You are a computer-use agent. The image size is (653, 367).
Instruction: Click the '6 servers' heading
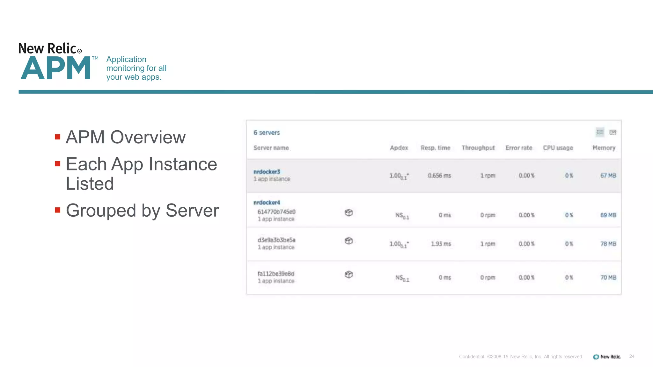click(267, 133)
